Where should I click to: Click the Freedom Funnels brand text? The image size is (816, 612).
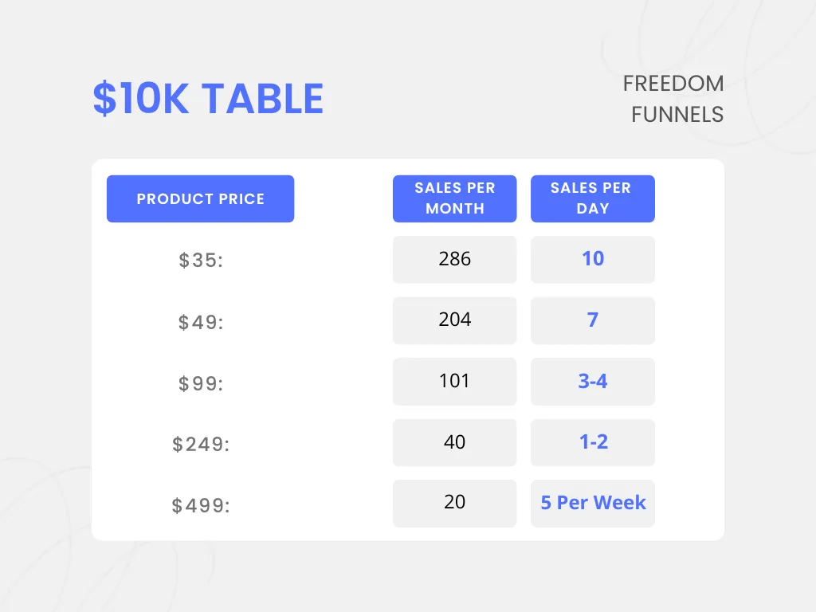coord(673,99)
